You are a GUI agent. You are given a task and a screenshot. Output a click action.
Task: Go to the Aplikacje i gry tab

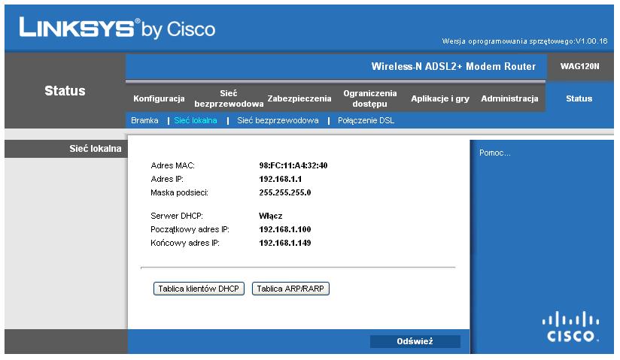[440, 98]
